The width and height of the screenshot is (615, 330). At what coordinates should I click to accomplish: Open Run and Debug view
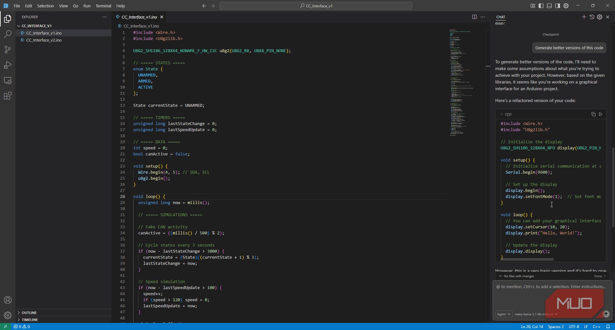tap(8, 65)
